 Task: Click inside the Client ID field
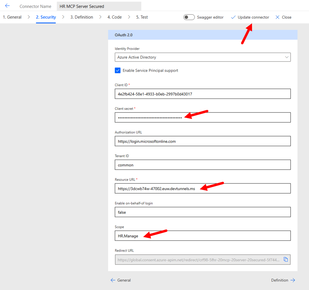coord(202,93)
